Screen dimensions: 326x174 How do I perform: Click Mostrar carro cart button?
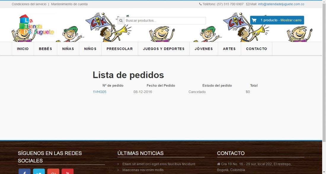[x=291, y=20]
